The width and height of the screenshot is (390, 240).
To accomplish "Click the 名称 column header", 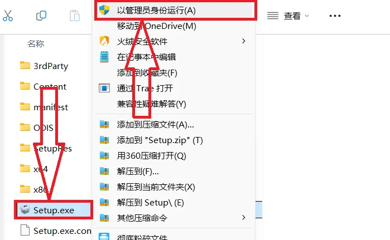I will 36,43.
